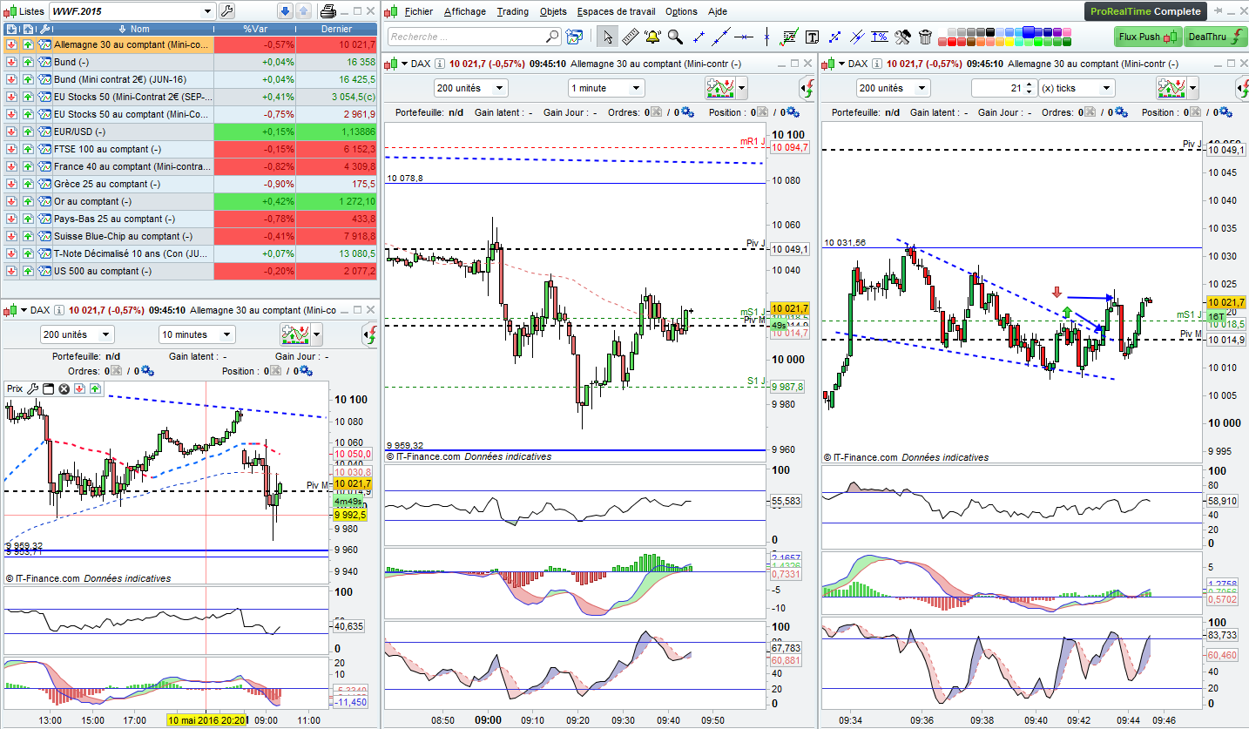
Task: Select the zoom magnifier tool in toolbar
Action: 675,37
